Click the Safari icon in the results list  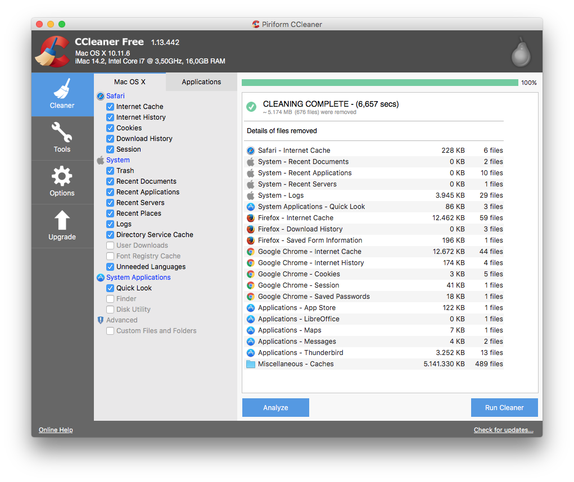(x=250, y=150)
